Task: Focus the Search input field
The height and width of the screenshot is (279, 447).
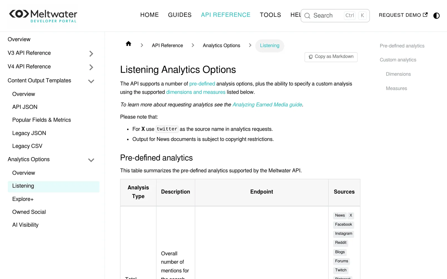Action: [x=335, y=16]
